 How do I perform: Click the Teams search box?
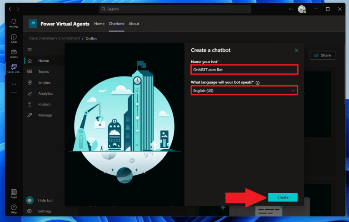tap(175, 9)
